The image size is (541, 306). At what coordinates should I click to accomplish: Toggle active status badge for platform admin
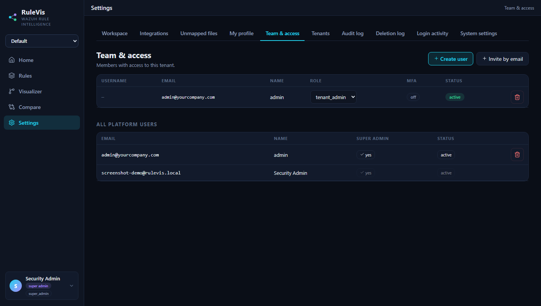446,155
